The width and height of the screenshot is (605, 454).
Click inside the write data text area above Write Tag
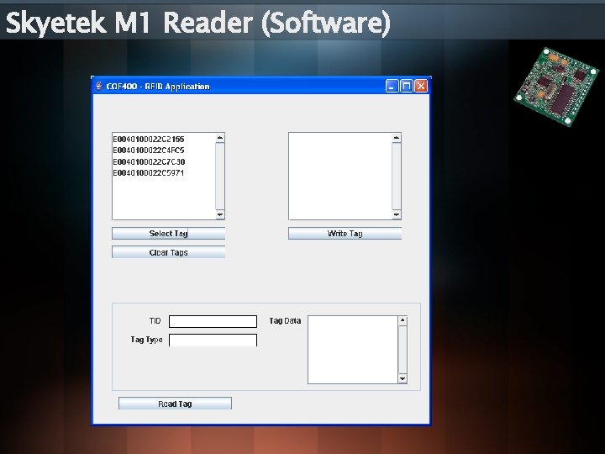pos(340,176)
